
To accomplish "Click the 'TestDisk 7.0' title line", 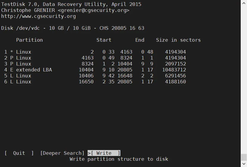I will point(71,4).
